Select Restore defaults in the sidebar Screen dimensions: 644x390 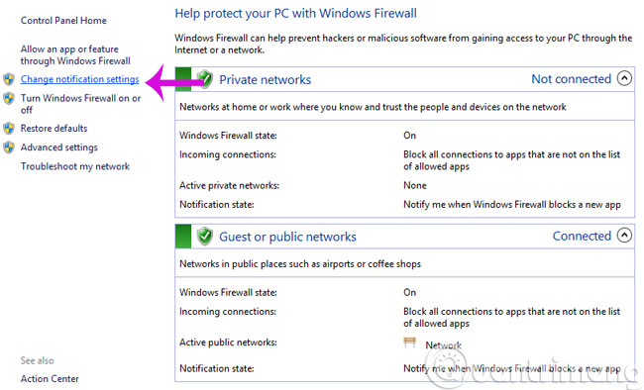pyautogui.click(x=54, y=128)
